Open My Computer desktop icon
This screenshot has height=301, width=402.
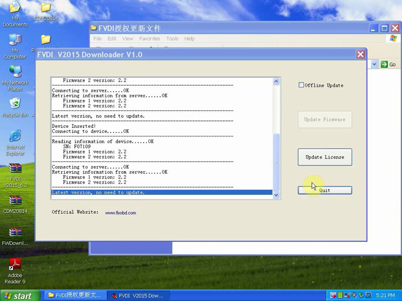point(15,40)
